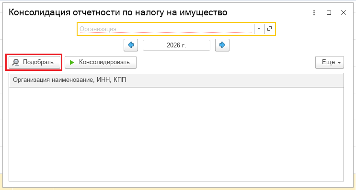Open the Еще dropdown menu

330,62
